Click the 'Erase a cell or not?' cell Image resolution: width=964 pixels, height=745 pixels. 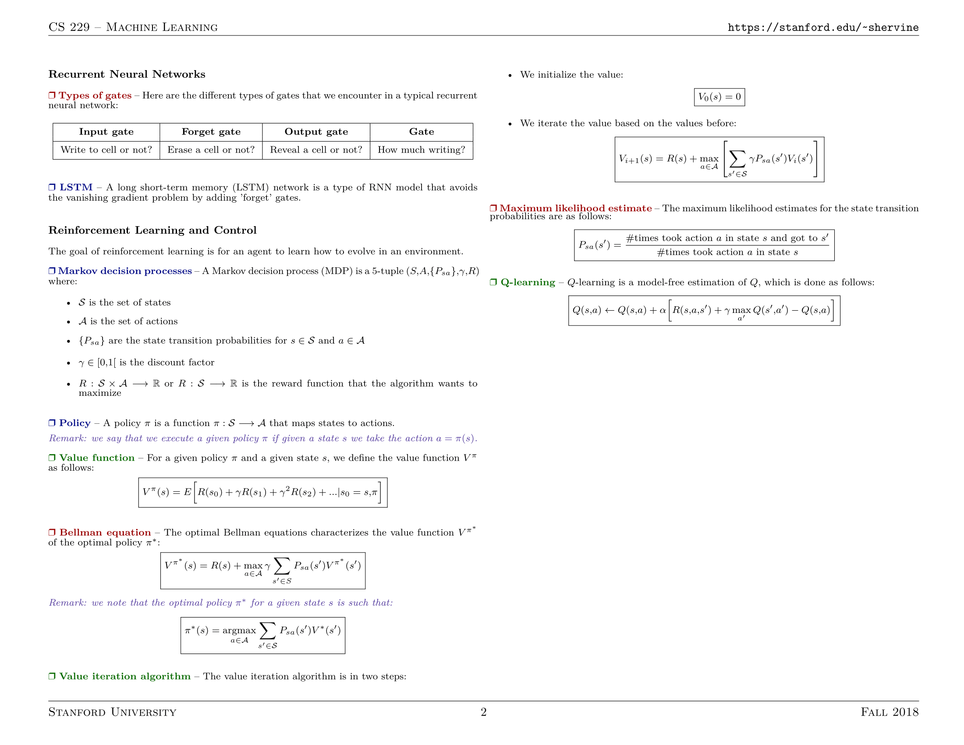pyautogui.click(x=211, y=150)
